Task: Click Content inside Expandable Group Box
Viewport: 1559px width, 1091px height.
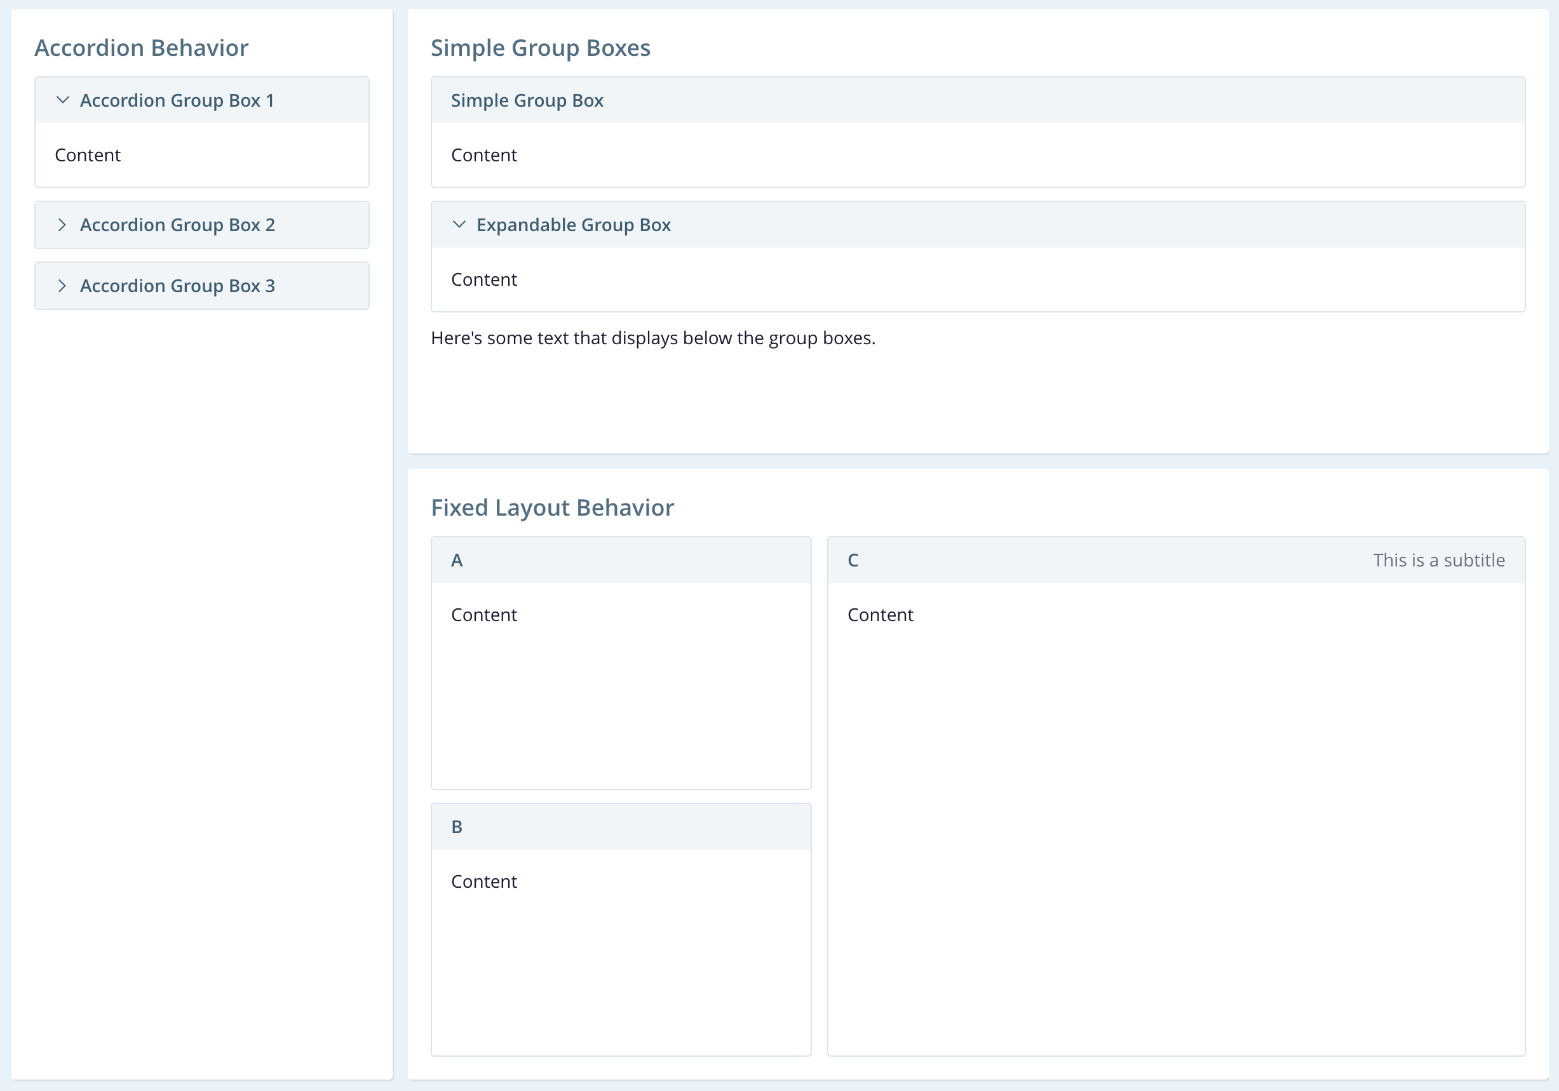Action: 483,279
